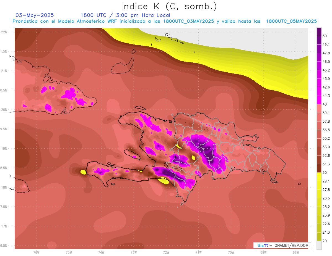Screen dimensions: 332x256
Task: Click the '18N' latitude axis label
Action: tap(4, 187)
